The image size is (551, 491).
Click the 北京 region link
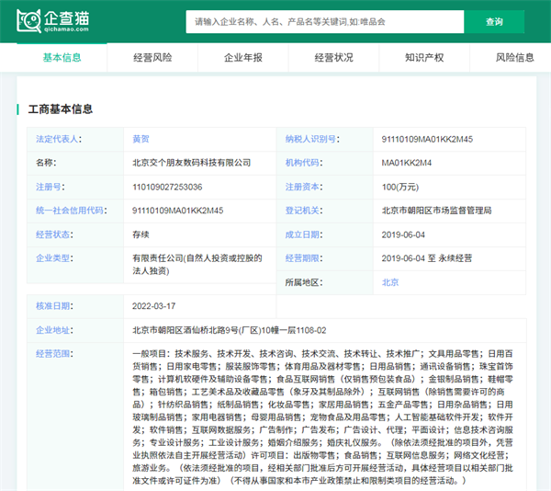pos(390,282)
